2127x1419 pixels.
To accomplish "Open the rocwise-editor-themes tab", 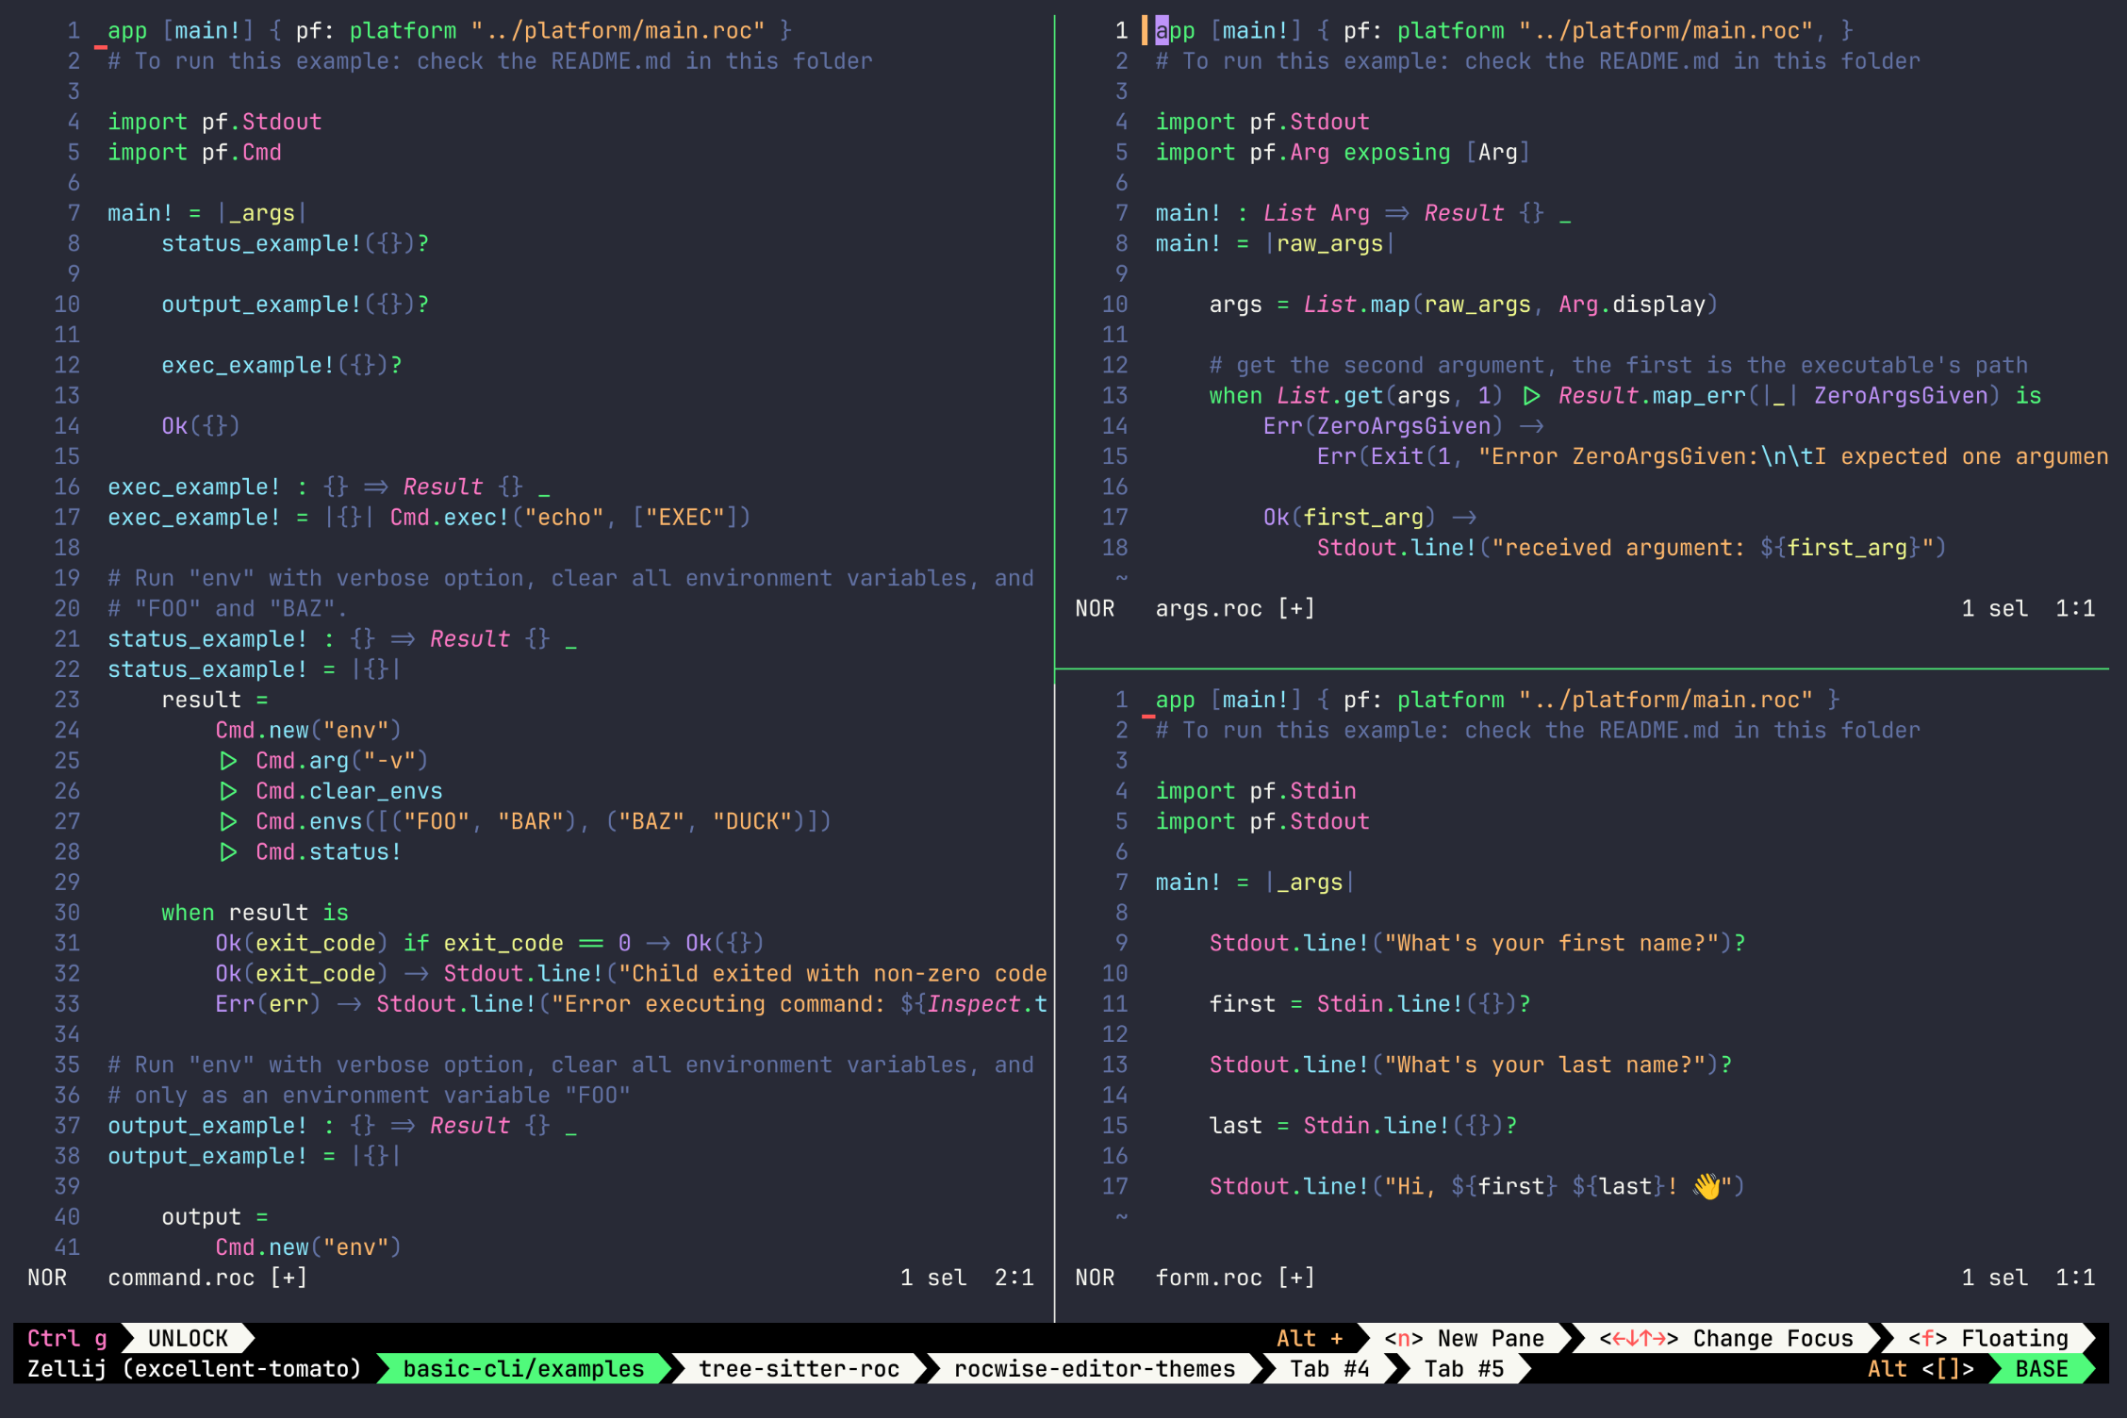I will click(x=1094, y=1369).
